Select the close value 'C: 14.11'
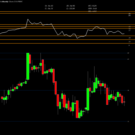135x135 pixels. coord(49,9)
